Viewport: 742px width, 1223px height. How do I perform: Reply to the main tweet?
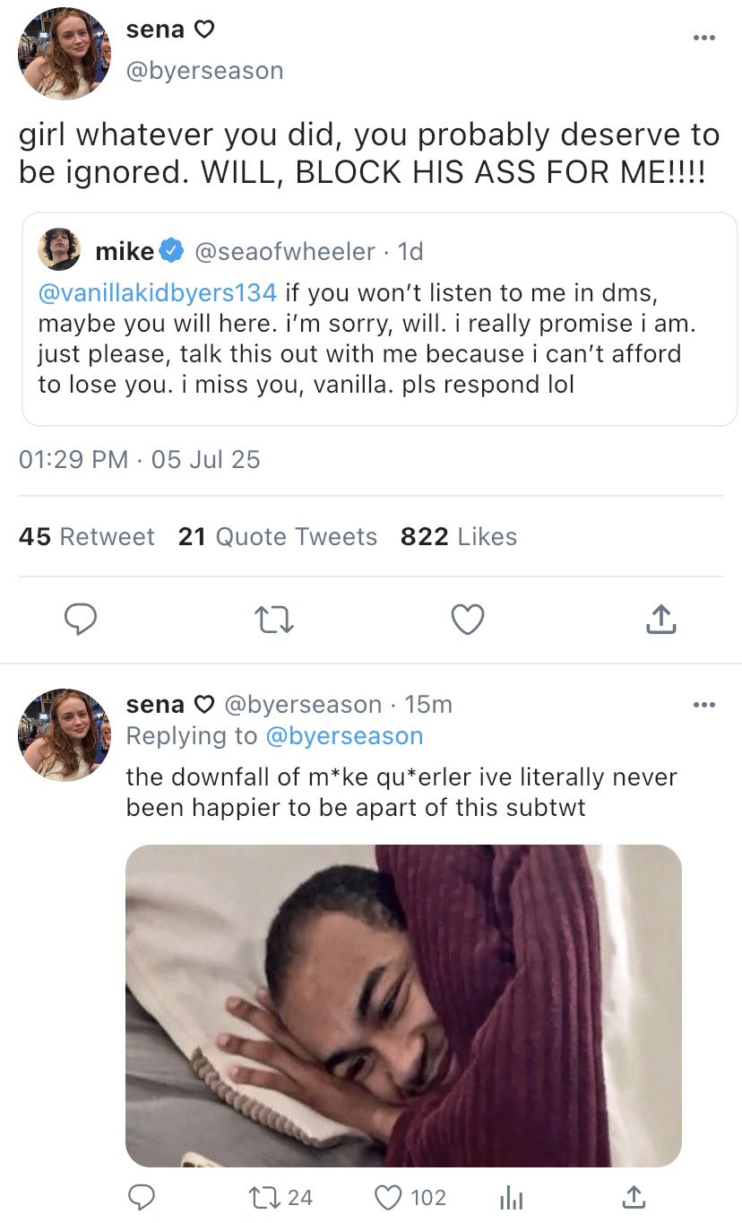[x=81, y=619]
